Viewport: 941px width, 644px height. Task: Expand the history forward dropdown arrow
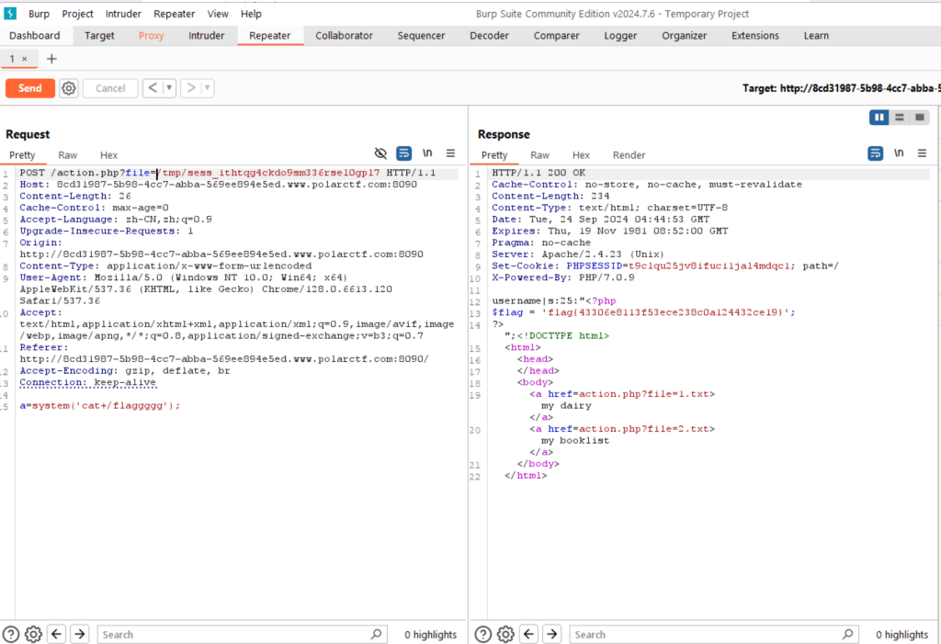click(208, 88)
